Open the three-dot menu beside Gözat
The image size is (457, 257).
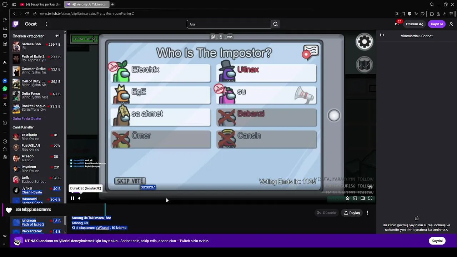(x=46, y=24)
